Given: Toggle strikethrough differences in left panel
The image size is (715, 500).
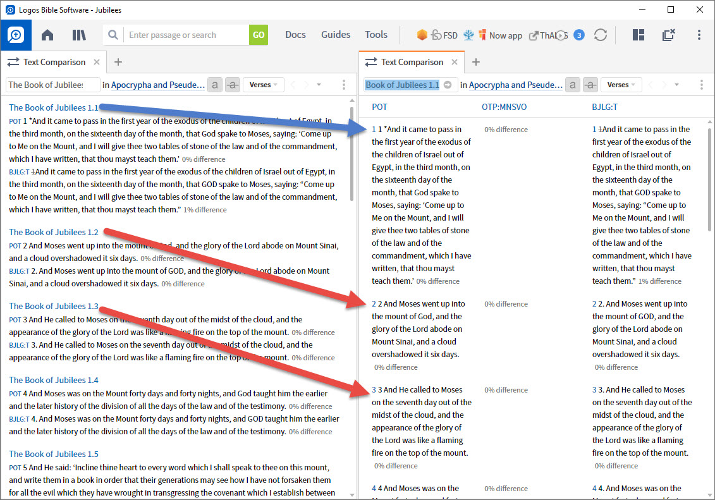Looking at the screenshot, I should coord(233,83).
